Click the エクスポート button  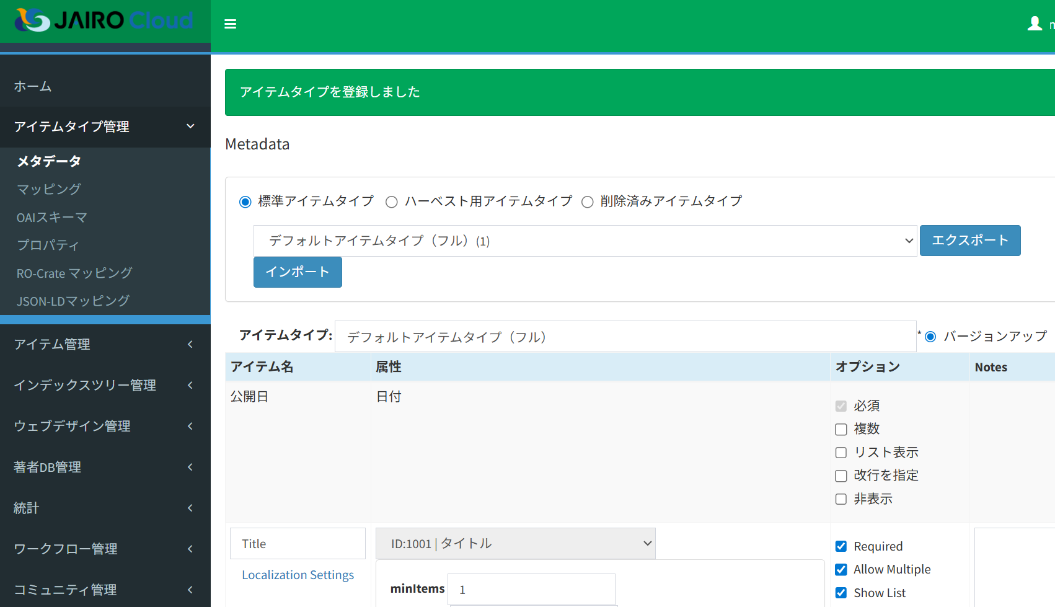pos(970,241)
